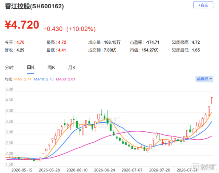Image resolution: width=219 pixels, height=173 pixels.
Task: Click the MA5: 2.74 indicator label
Action: (23, 79)
